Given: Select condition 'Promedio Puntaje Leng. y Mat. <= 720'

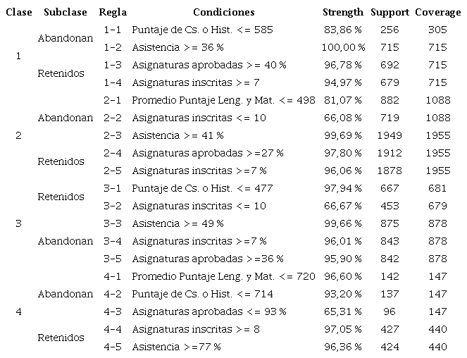Looking at the screenshot, I should point(223,276).
